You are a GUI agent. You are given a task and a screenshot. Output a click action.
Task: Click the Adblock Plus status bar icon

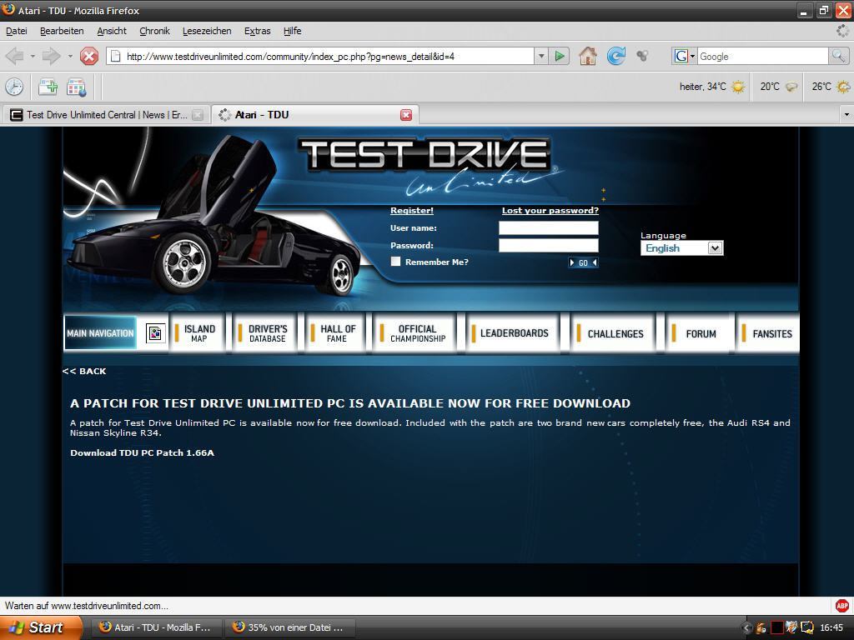tap(841, 605)
